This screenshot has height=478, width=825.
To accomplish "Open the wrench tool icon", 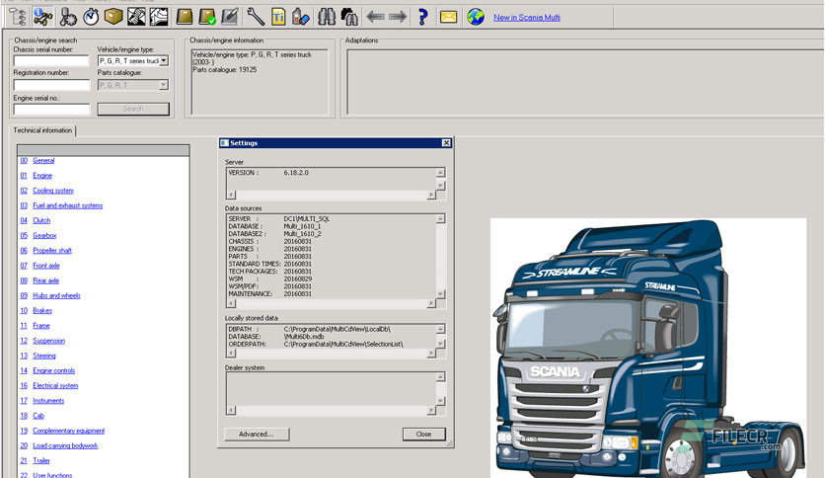I will (x=256, y=17).
